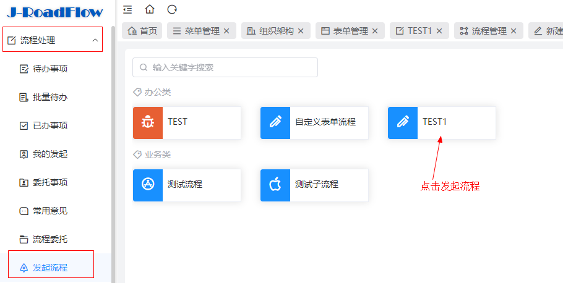Open 我的发起 in the sidebar
This screenshot has height=283, width=563.
click(x=56, y=154)
